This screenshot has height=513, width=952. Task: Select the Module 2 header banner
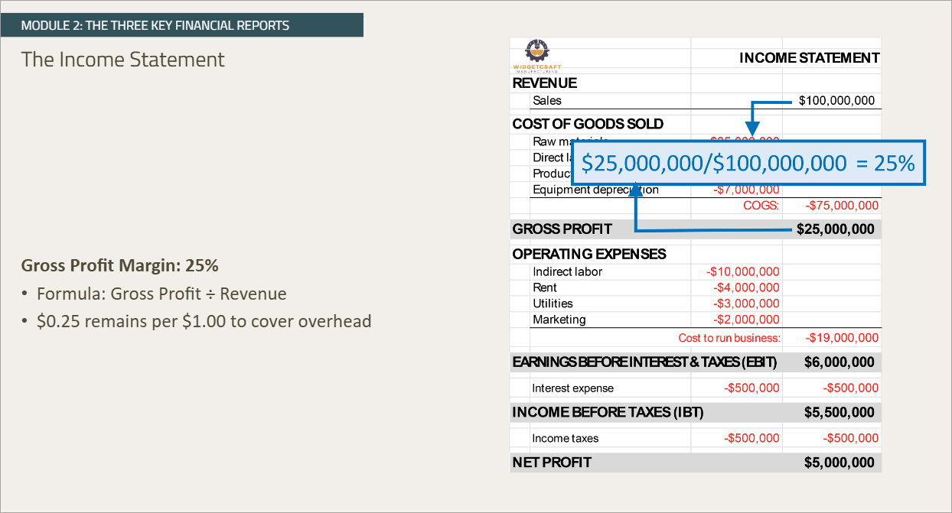(182, 25)
